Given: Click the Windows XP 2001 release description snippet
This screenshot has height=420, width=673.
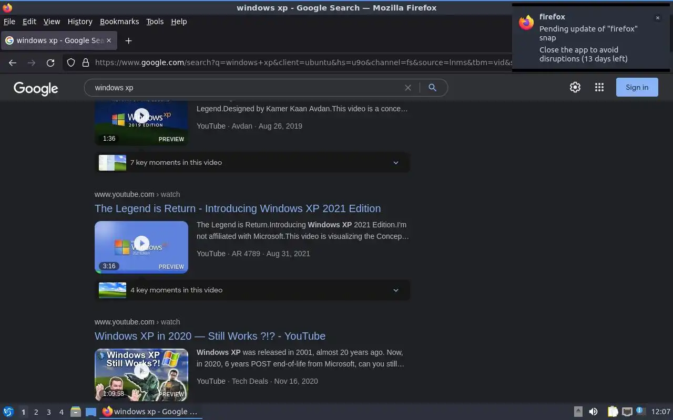Looking at the screenshot, I should click(301, 358).
